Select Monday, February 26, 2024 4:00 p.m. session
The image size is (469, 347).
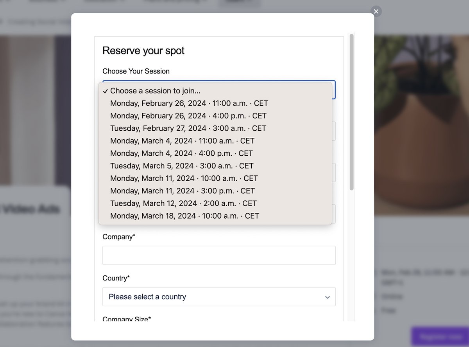(215, 116)
